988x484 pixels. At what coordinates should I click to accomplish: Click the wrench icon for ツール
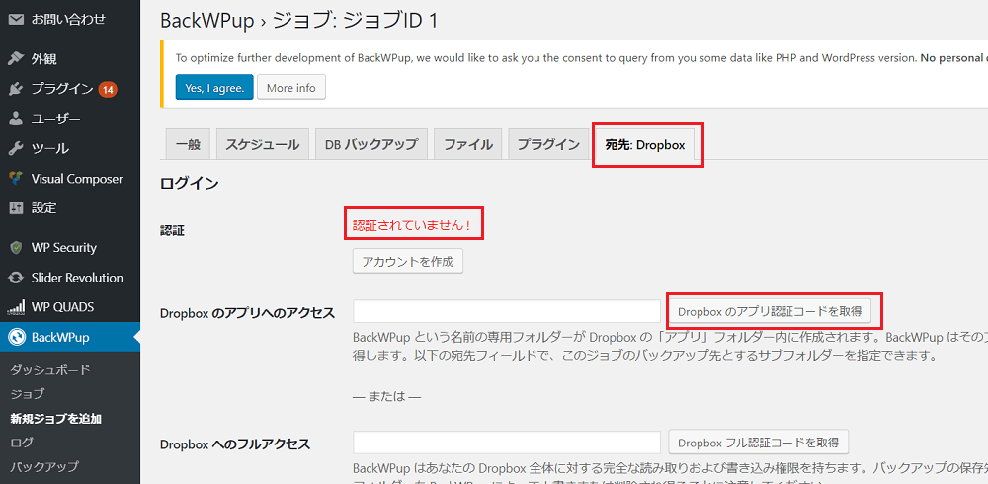[16, 148]
